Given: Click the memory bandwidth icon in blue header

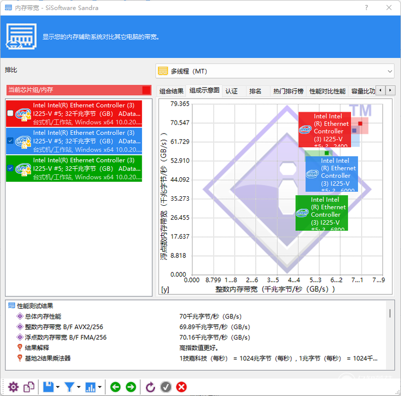Looking at the screenshot, I should click(21, 37).
